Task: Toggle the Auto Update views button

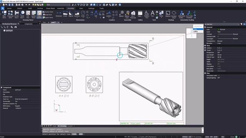Action: tap(39, 14)
